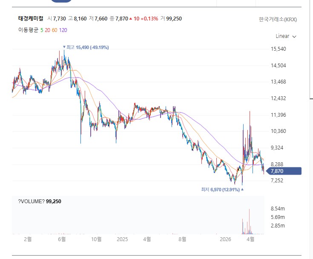Click the 15,540 price axis label
The height and width of the screenshot is (259, 313).
click(x=279, y=49)
